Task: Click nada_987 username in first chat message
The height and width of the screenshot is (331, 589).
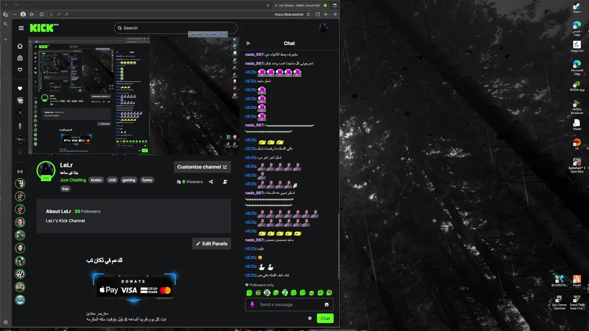Action: [254, 54]
